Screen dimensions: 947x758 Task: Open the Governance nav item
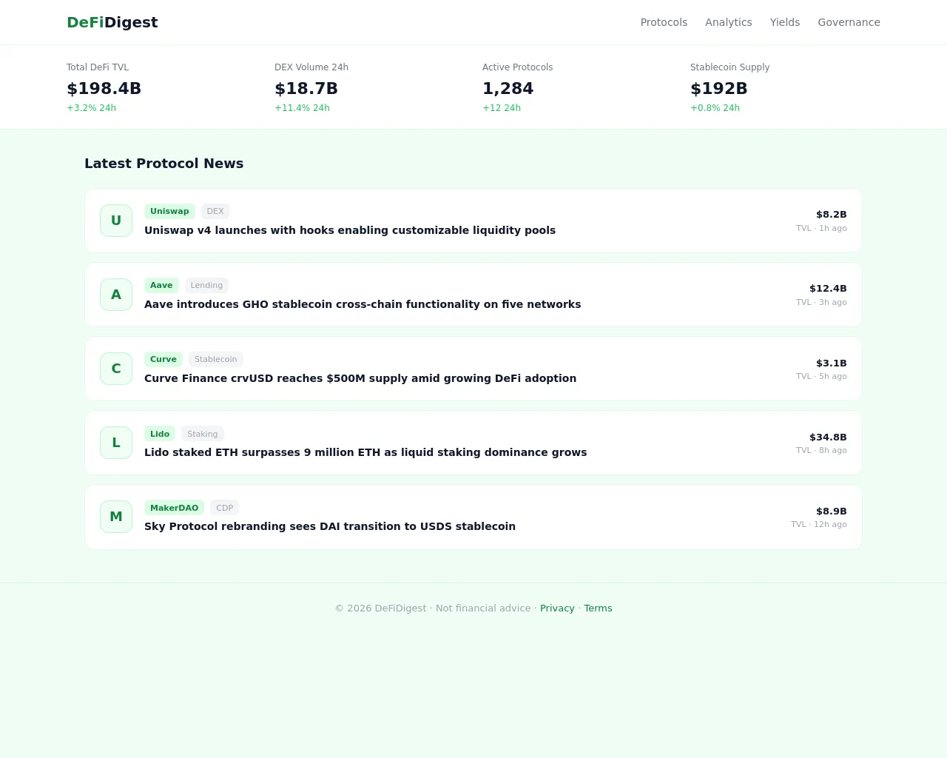849,22
